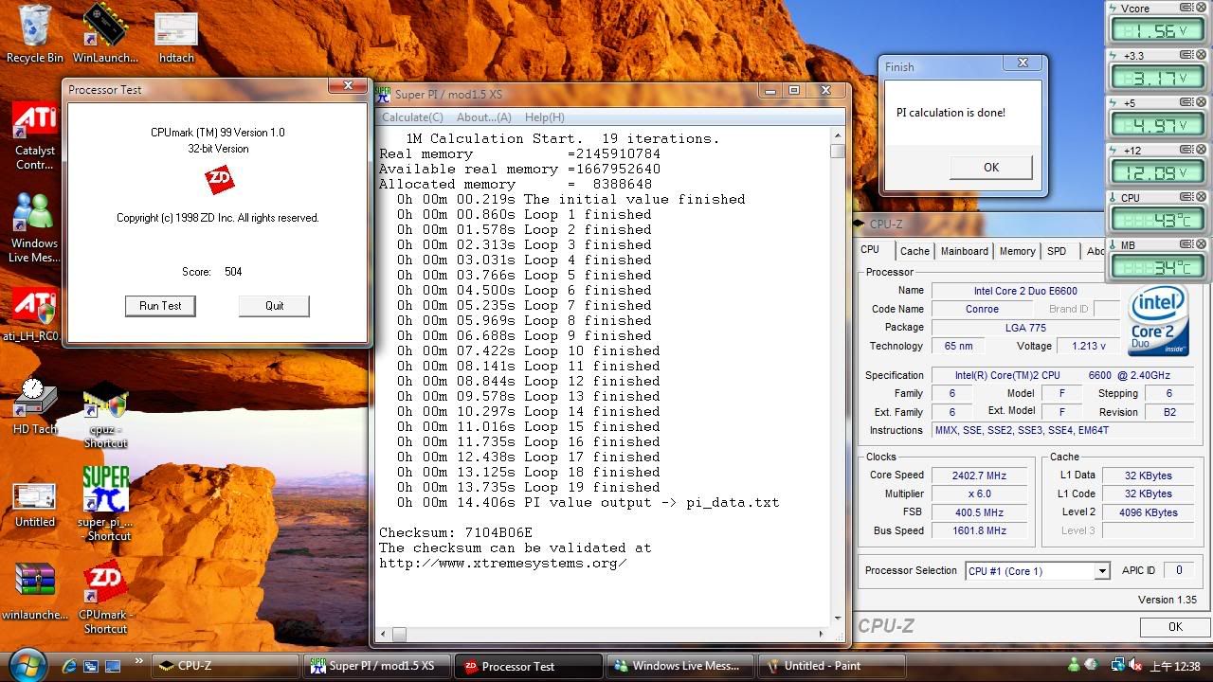Switch to Windows Live Messenger taskbar button
Screen dimensions: 1213x682
[679, 666]
